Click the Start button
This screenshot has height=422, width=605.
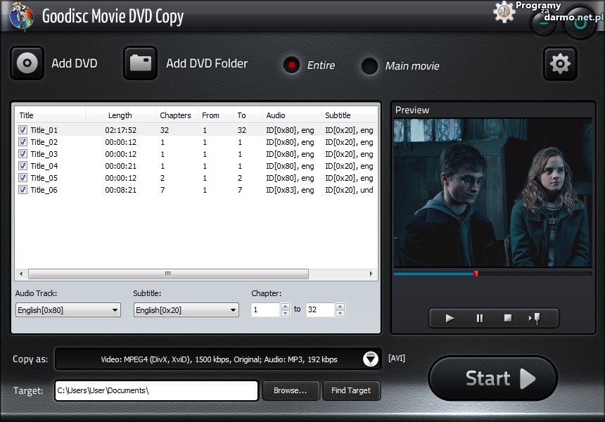[492, 378]
